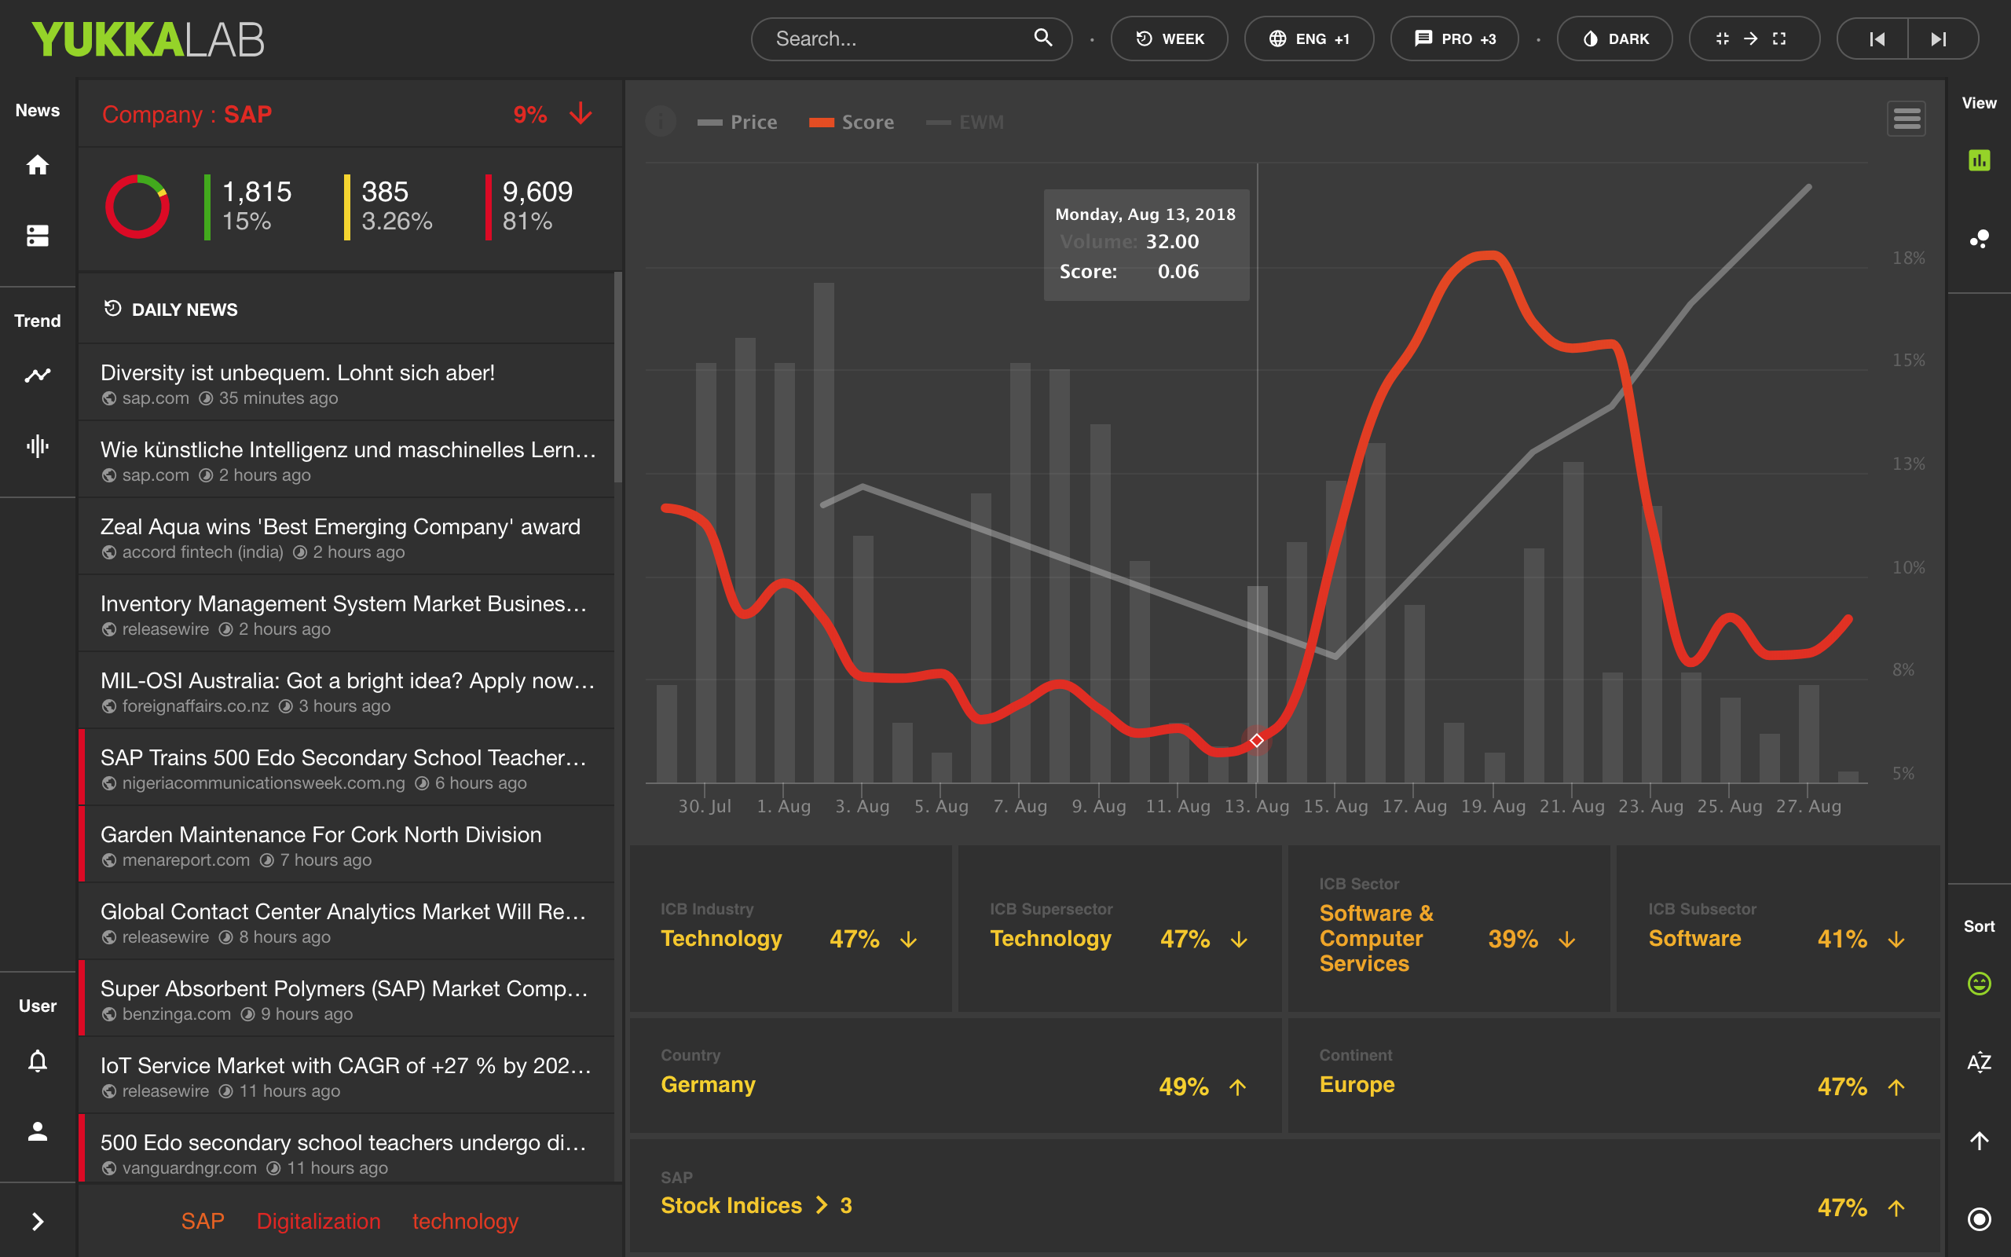Open the Trend waveform volume icon
The height and width of the screenshot is (1257, 2011).
(38, 445)
